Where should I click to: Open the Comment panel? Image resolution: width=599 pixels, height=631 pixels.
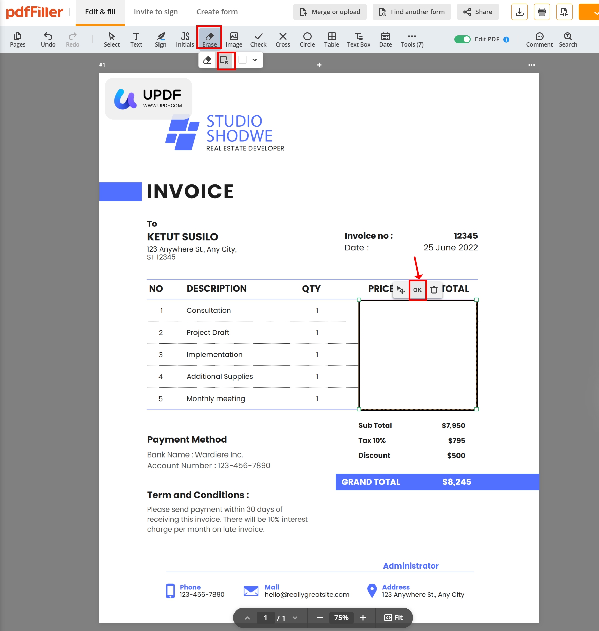pos(539,40)
